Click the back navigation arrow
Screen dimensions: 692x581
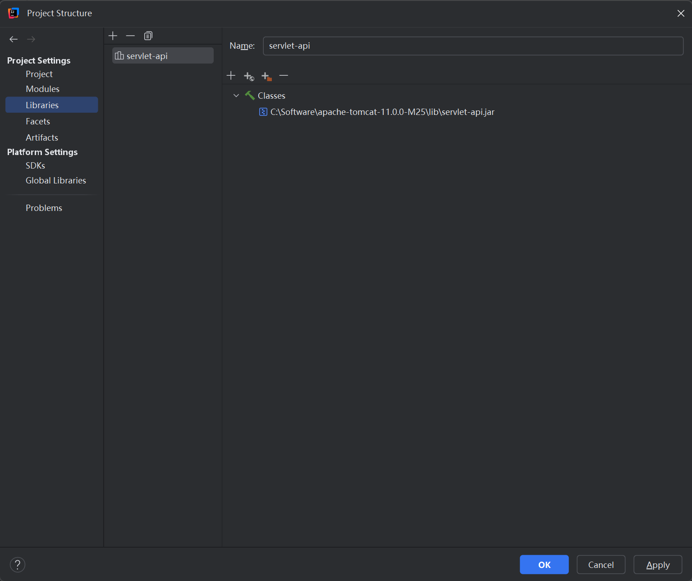pyautogui.click(x=14, y=39)
